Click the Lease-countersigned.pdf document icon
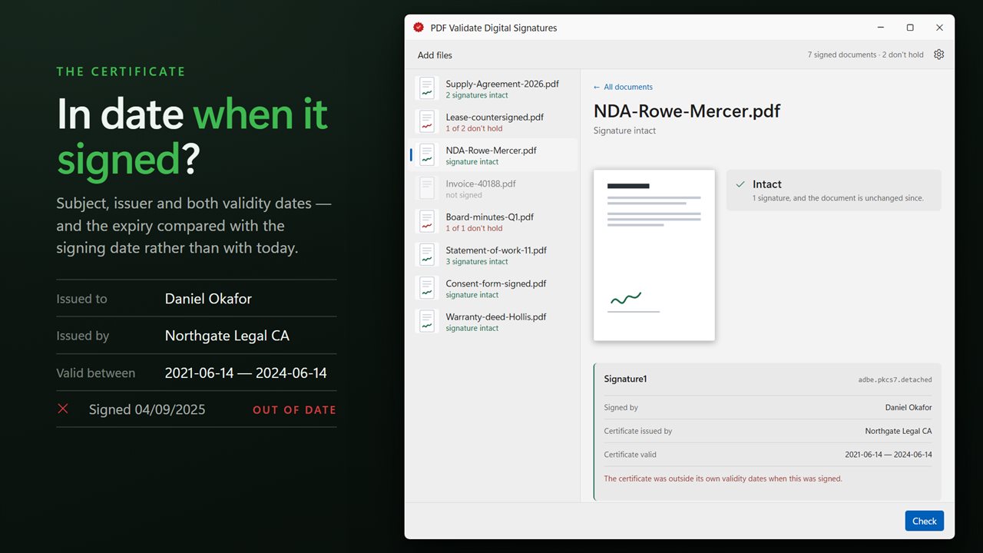Screen dimensions: 983x553 426,121
